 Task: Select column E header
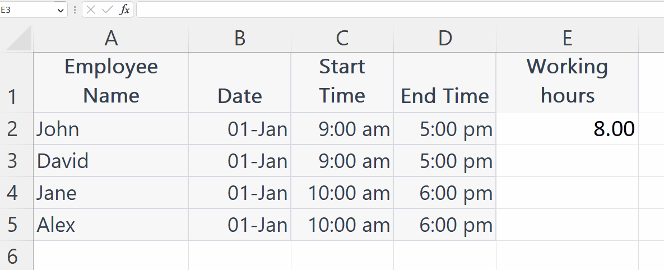568,38
